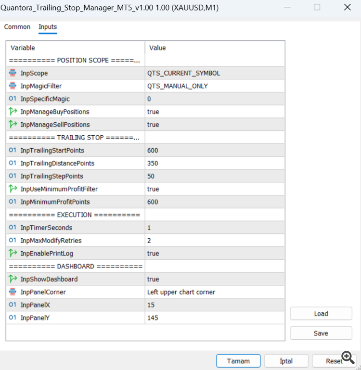
Task: Toggle the InpShowDashboard true value
Action: click(215, 279)
